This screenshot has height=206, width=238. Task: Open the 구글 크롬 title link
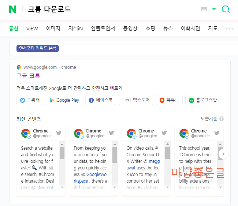tap(28, 76)
